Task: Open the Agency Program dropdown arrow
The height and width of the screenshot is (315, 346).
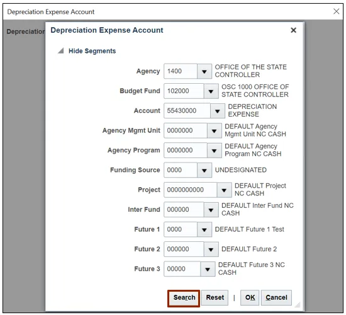Action: click(x=215, y=151)
